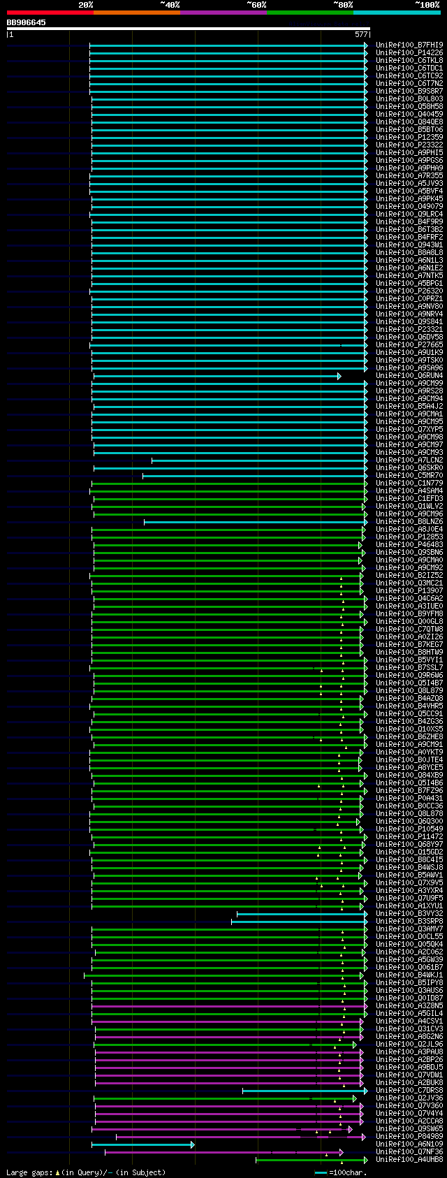Click the cyan ~100% identity legend segment
The height and width of the screenshot is (1178, 447).
(397, 13)
